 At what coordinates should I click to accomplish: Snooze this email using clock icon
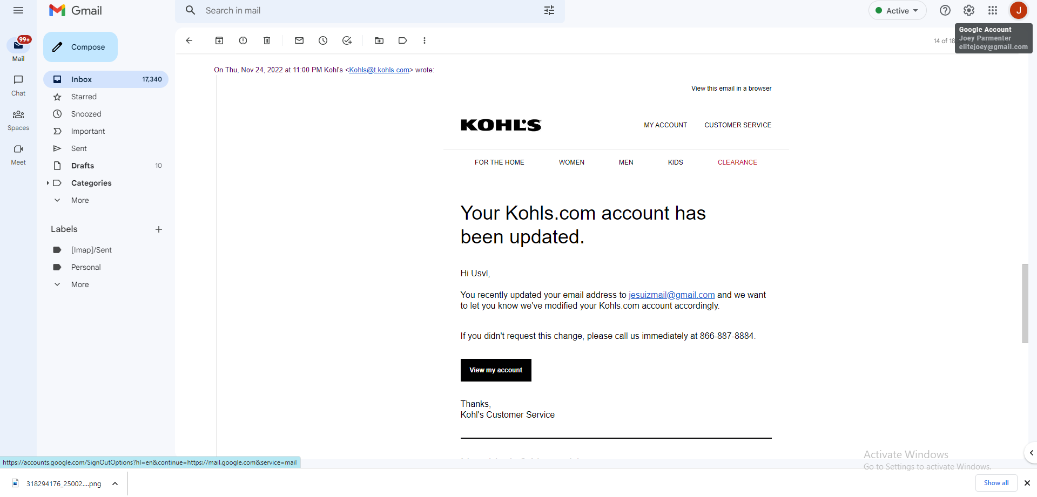tap(323, 40)
